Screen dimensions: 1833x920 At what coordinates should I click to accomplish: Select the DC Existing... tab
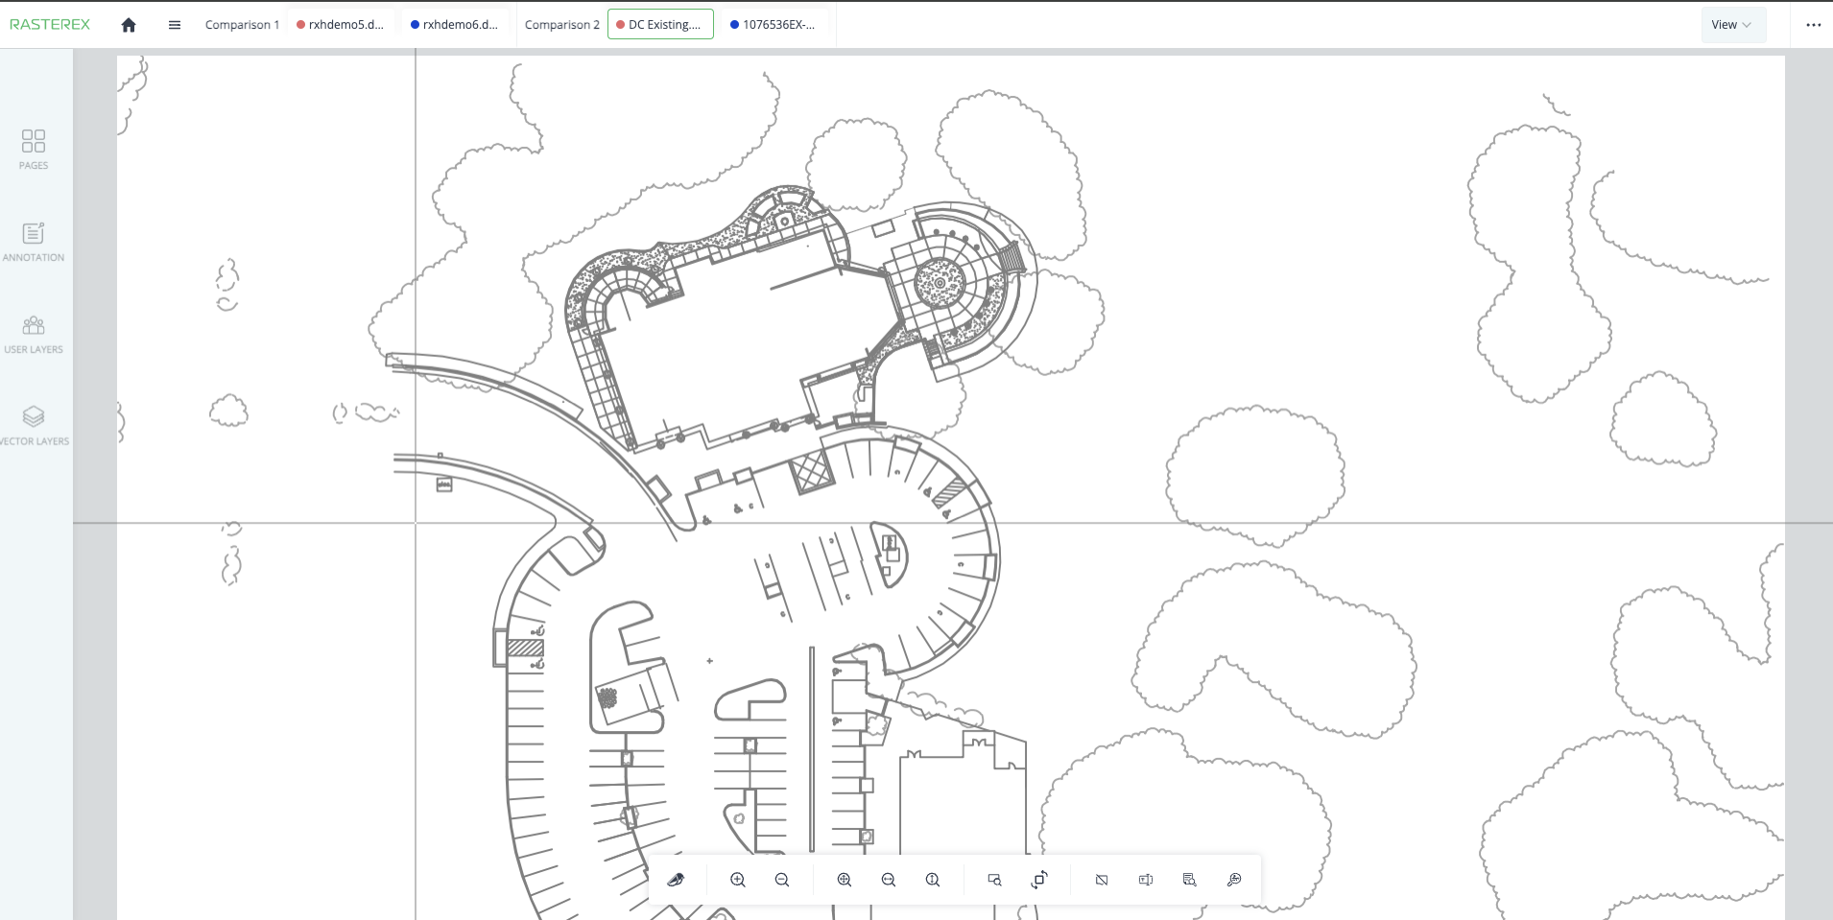click(x=660, y=25)
